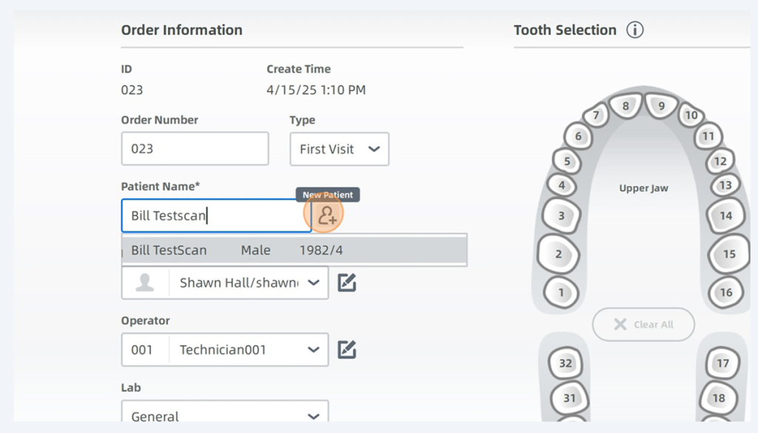Expand the Operator dropdown
Viewport: 758px width, 433px height.
313,349
